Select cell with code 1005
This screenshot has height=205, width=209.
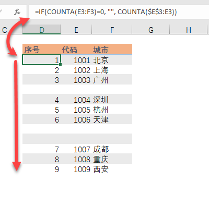(76, 110)
